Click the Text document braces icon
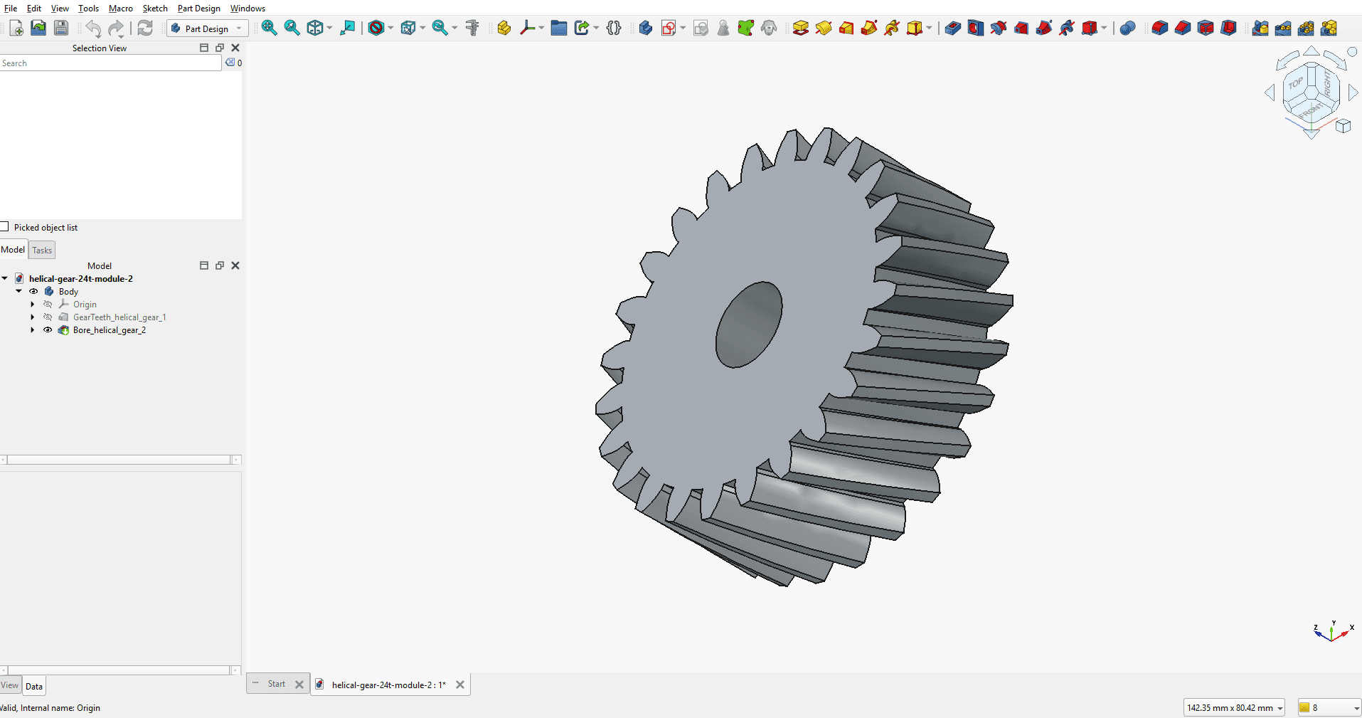1362x718 pixels. pos(615,28)
